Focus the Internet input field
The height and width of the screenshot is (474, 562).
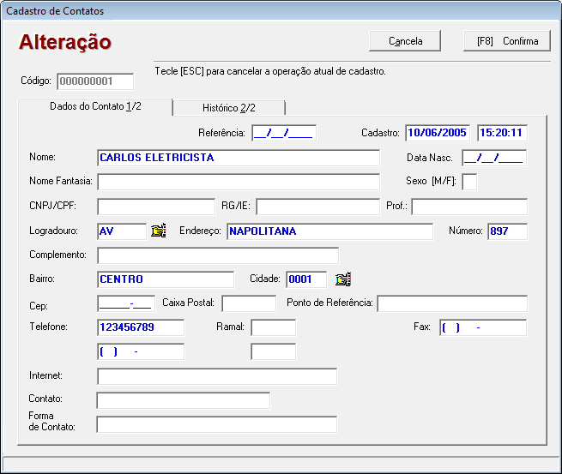pyautogui.click(x=216, y=376)
